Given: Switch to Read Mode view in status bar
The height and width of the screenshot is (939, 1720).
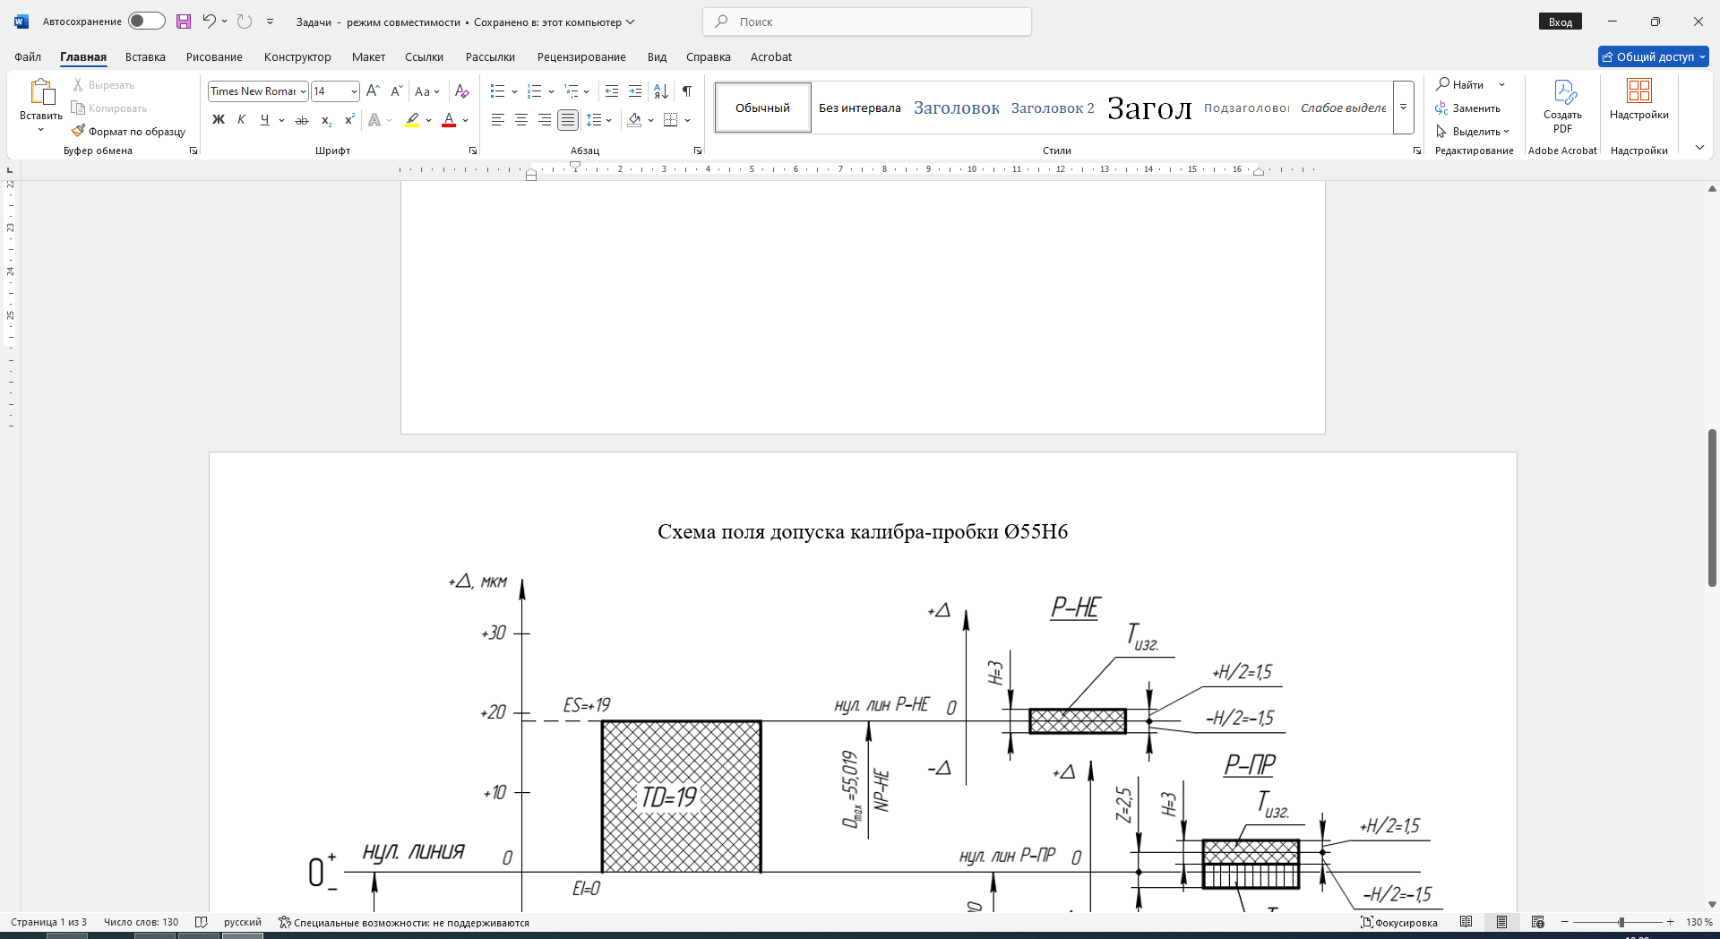Looking at the screenshot, I should click(1466, 922).
